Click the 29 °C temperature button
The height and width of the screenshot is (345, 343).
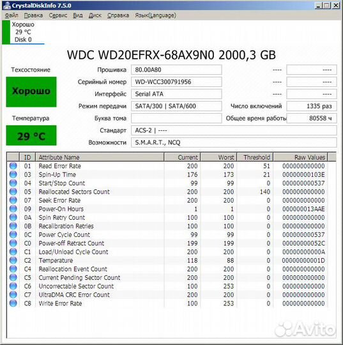[x=31, y=135]
